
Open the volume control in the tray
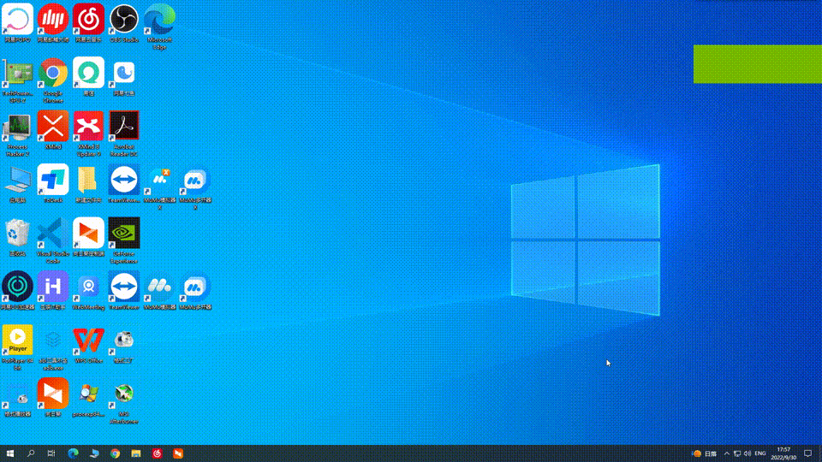pyautogui.click(x=747, y=453)
